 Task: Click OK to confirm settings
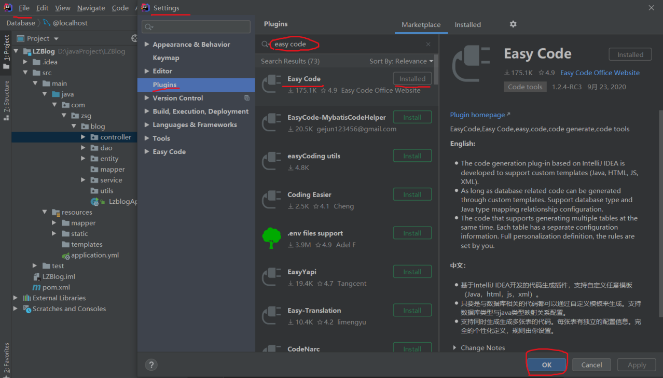click(547, 365)
